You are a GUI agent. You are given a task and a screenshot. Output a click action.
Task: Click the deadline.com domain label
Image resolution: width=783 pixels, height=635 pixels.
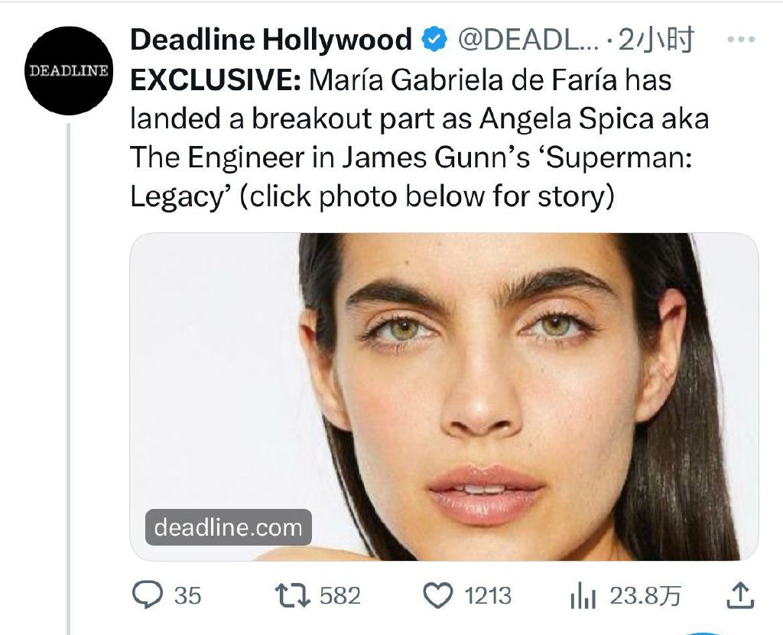[228, 527]
